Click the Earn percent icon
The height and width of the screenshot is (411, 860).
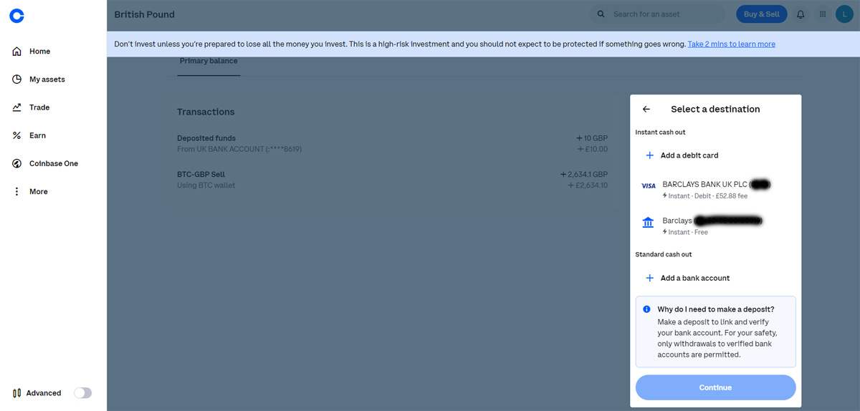[17, 135]
